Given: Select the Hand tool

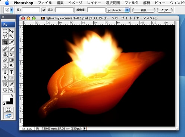Looking at the screenshot, I should click(5, 90).
